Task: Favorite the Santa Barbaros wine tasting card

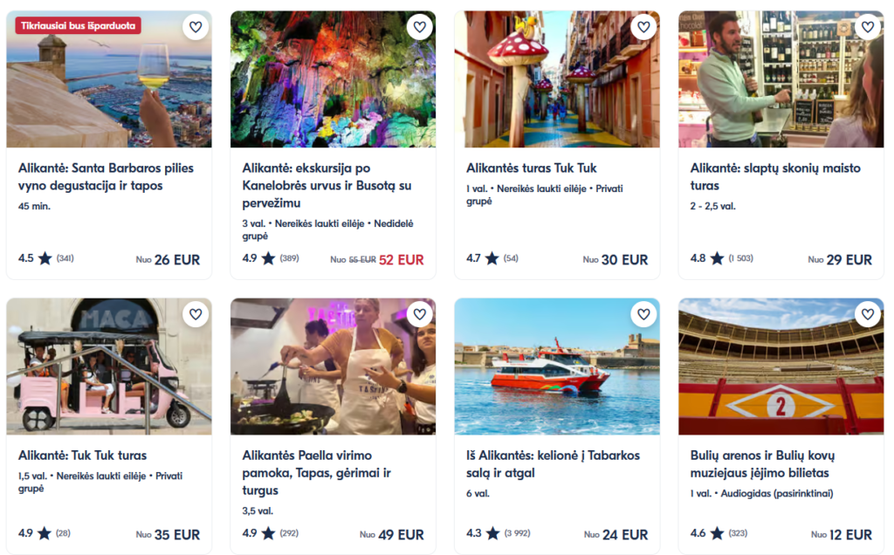Action: pyautogui.click(x=196, y=27)
